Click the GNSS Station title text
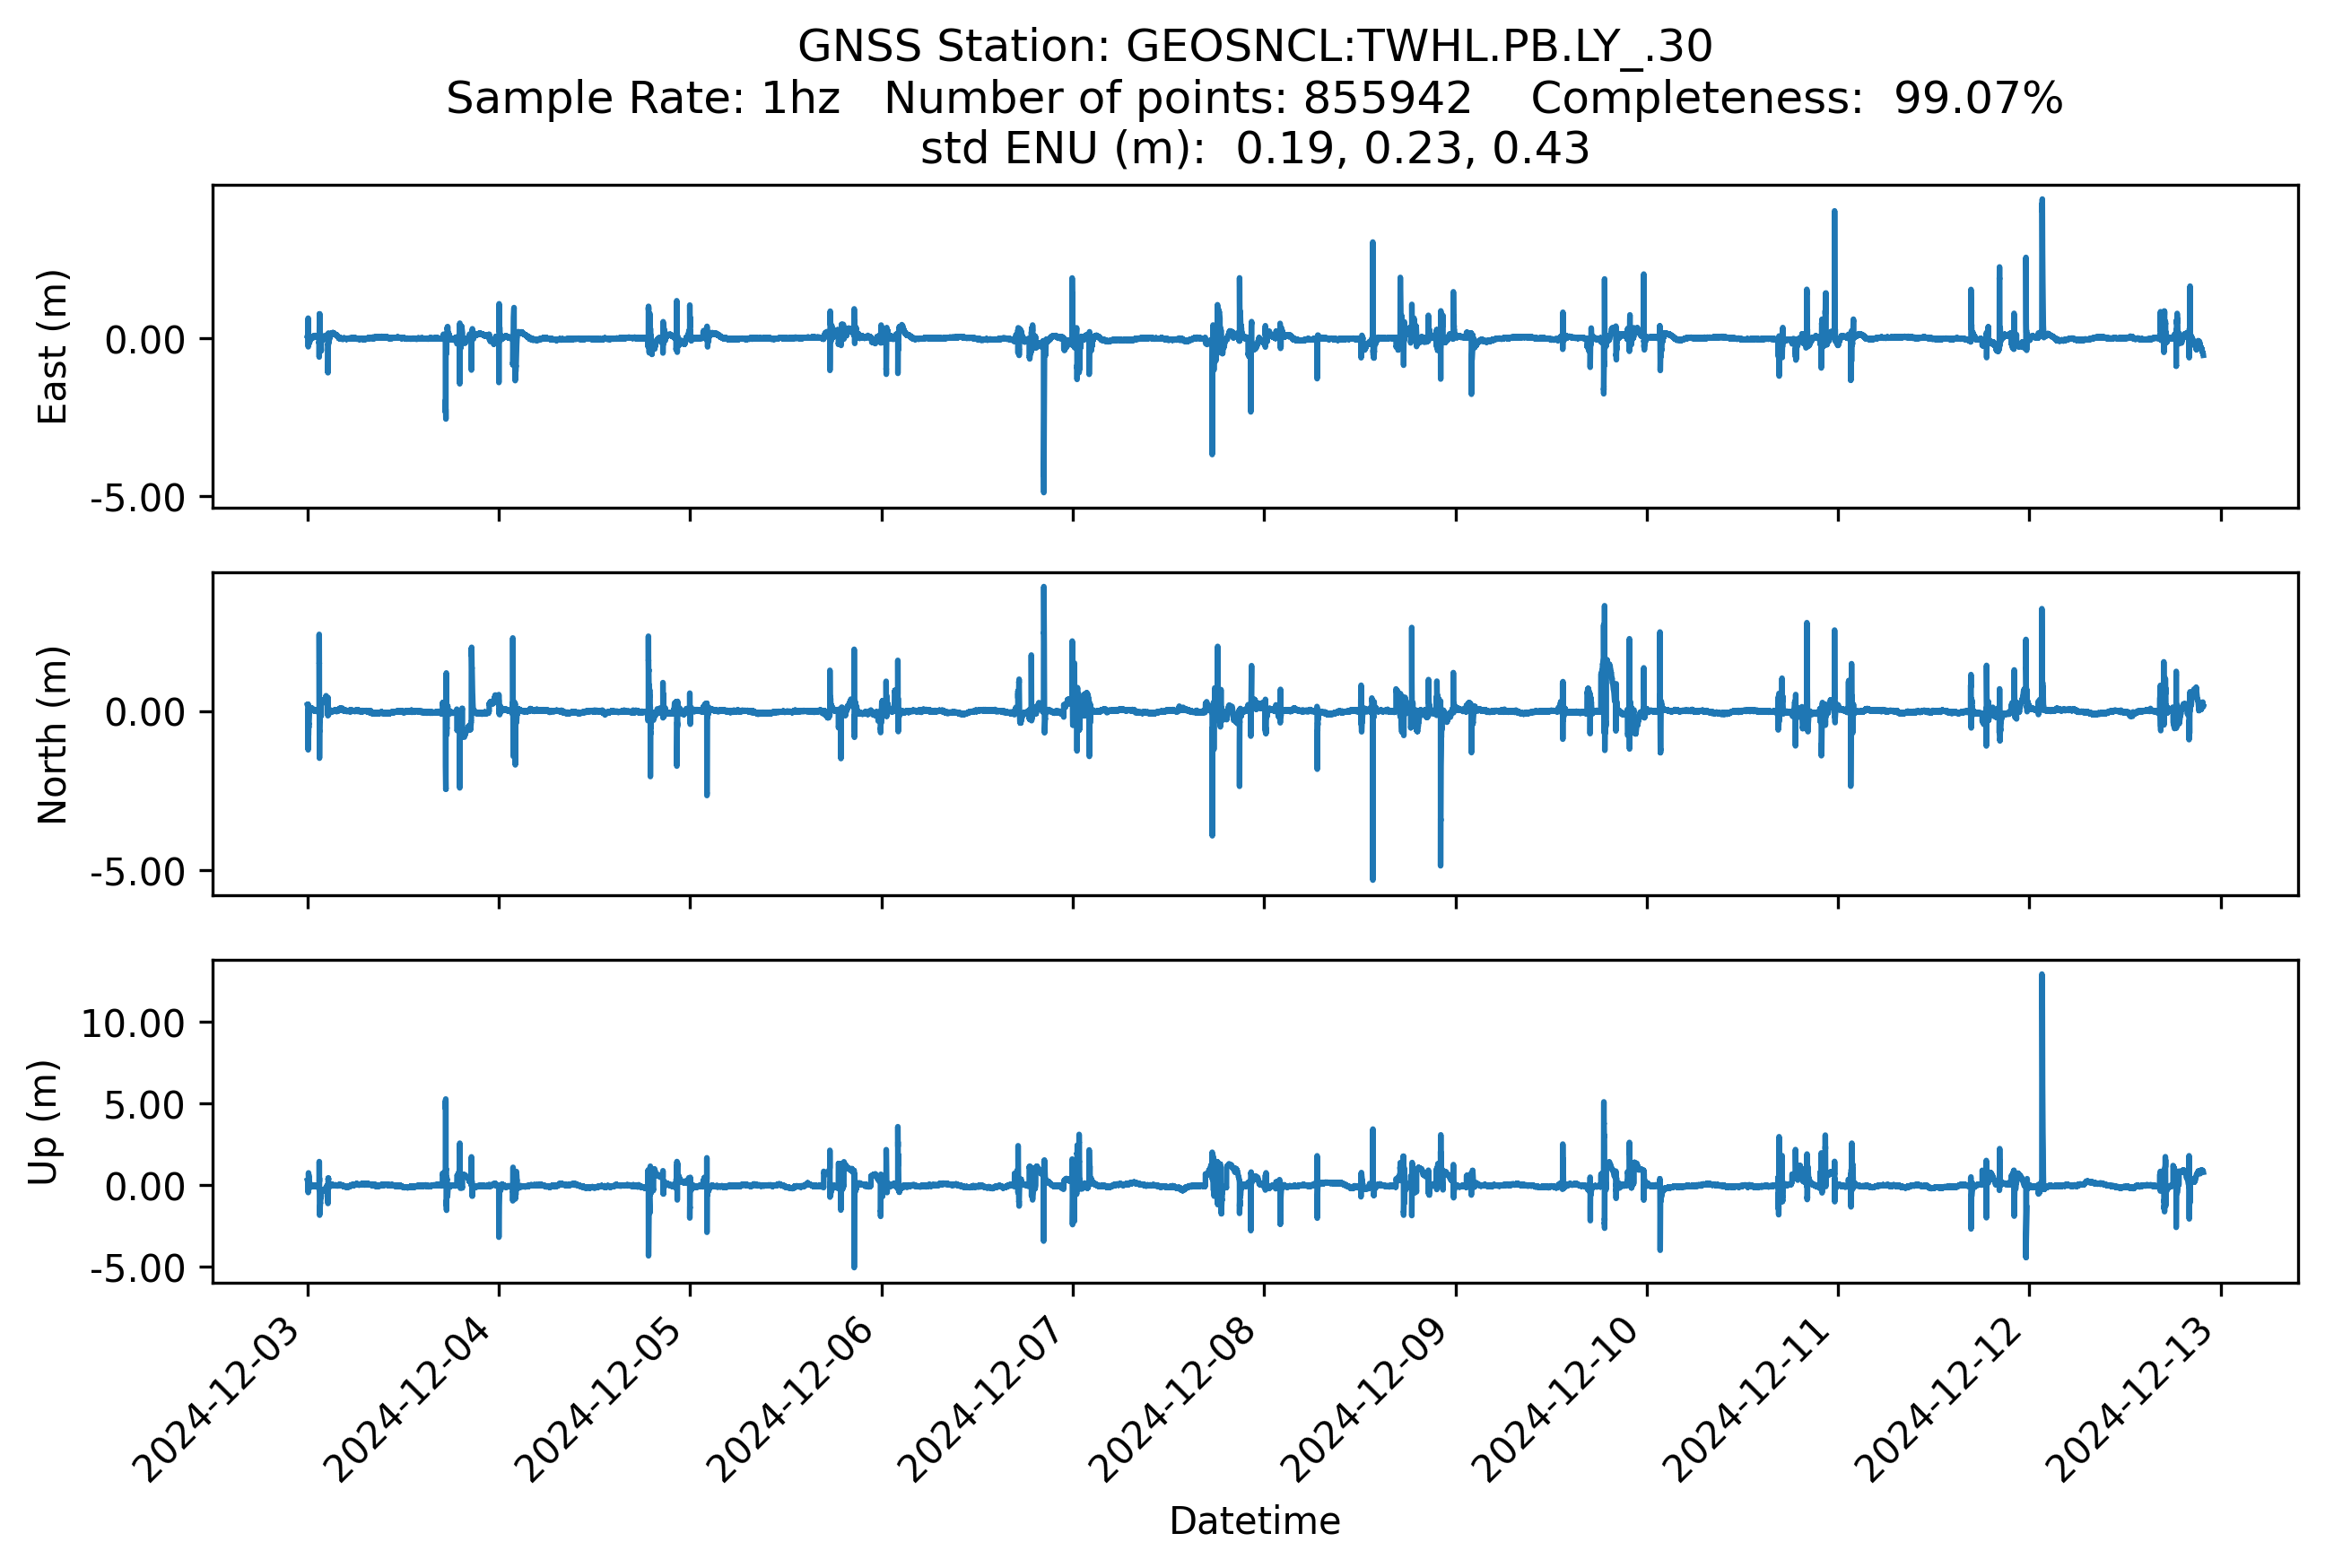Viewport: 2325px width, 1568px height. 1254,46
